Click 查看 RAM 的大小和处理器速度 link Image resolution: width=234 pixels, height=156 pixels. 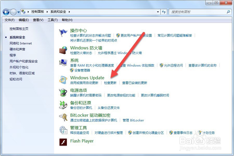pyautogui.click(x=92, y=65)
